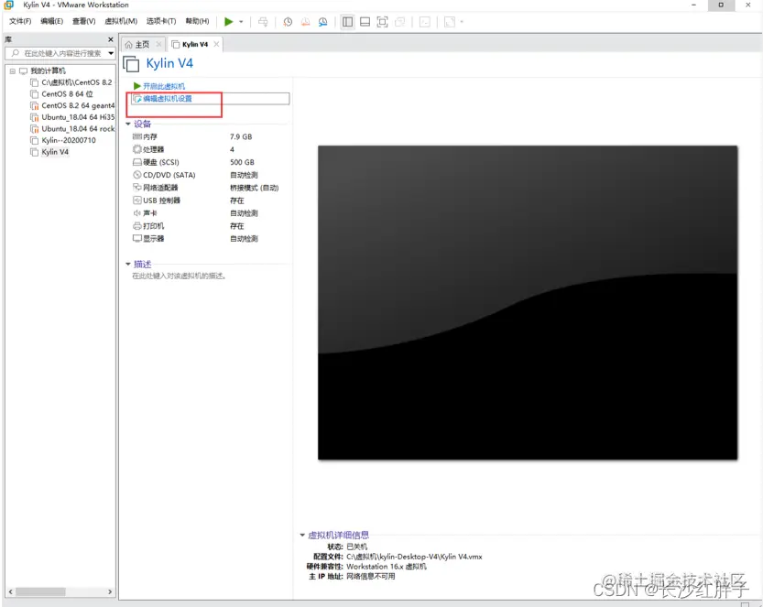Select Ubuntu_18.04 64 Hi35 VM
The image size is (763, 607).
click(x=78, y=118)
